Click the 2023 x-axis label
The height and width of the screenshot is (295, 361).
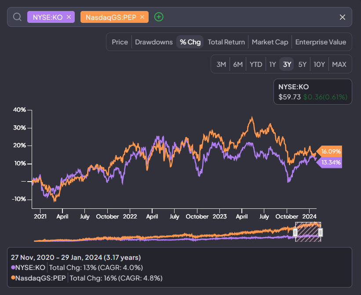(x=219, y=217)
